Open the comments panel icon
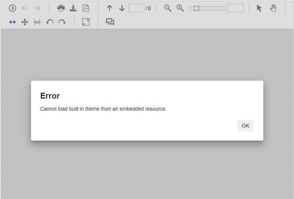 pos(110,22)
